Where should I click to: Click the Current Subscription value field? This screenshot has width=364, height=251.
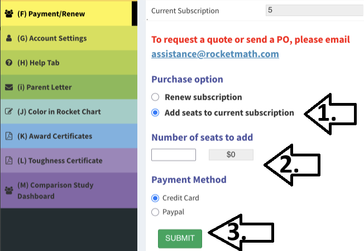click(314, 11)
